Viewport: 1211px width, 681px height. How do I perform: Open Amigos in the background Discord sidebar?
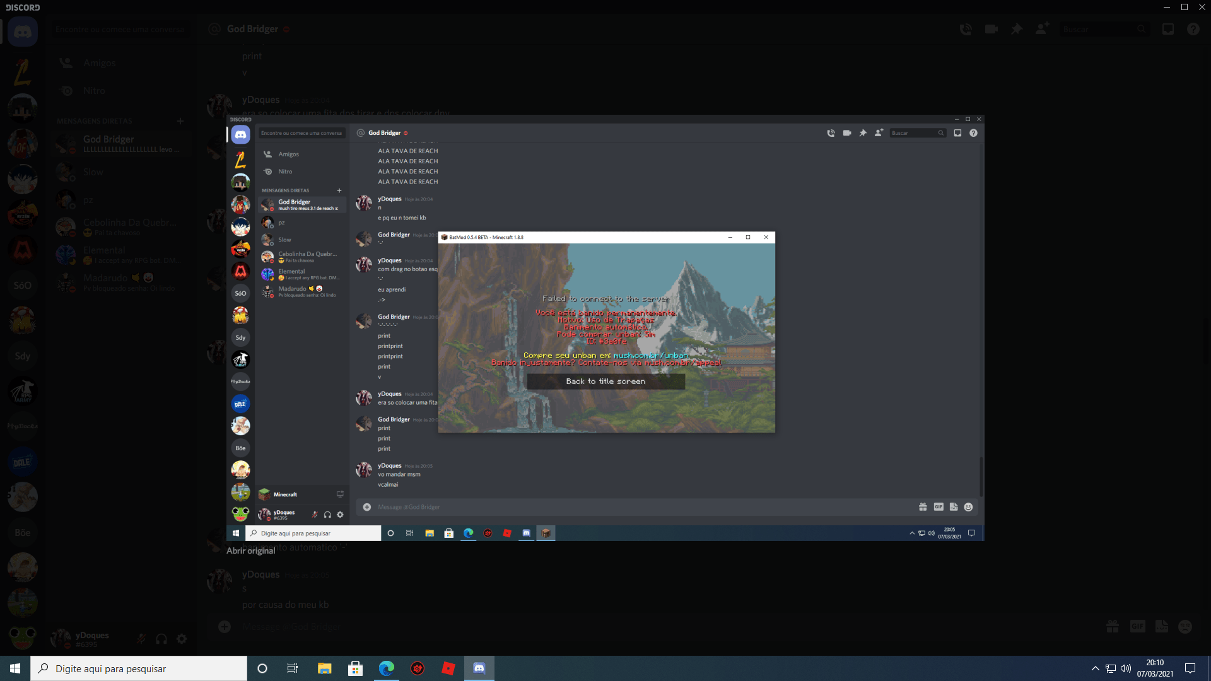tap(120, 63)
